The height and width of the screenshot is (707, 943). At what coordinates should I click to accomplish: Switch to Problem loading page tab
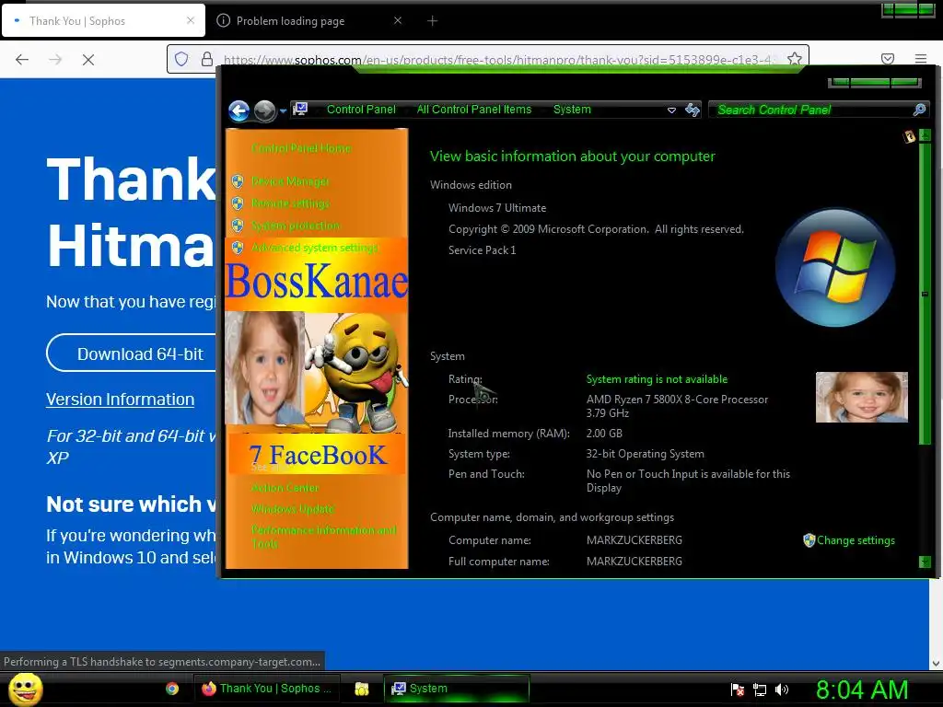[290, 20]
